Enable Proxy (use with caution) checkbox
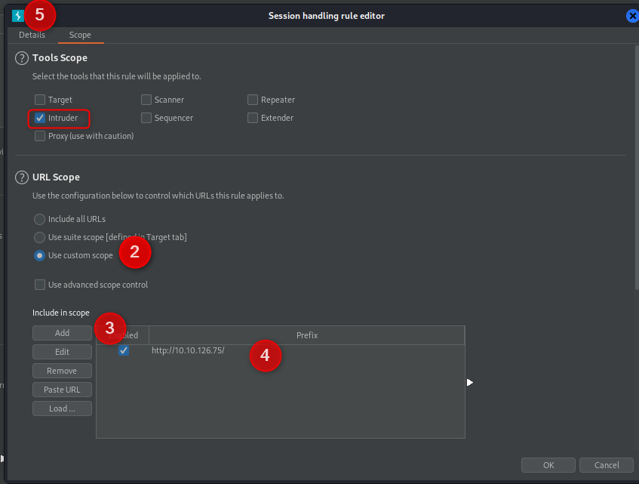 click(x=40, y=136)
